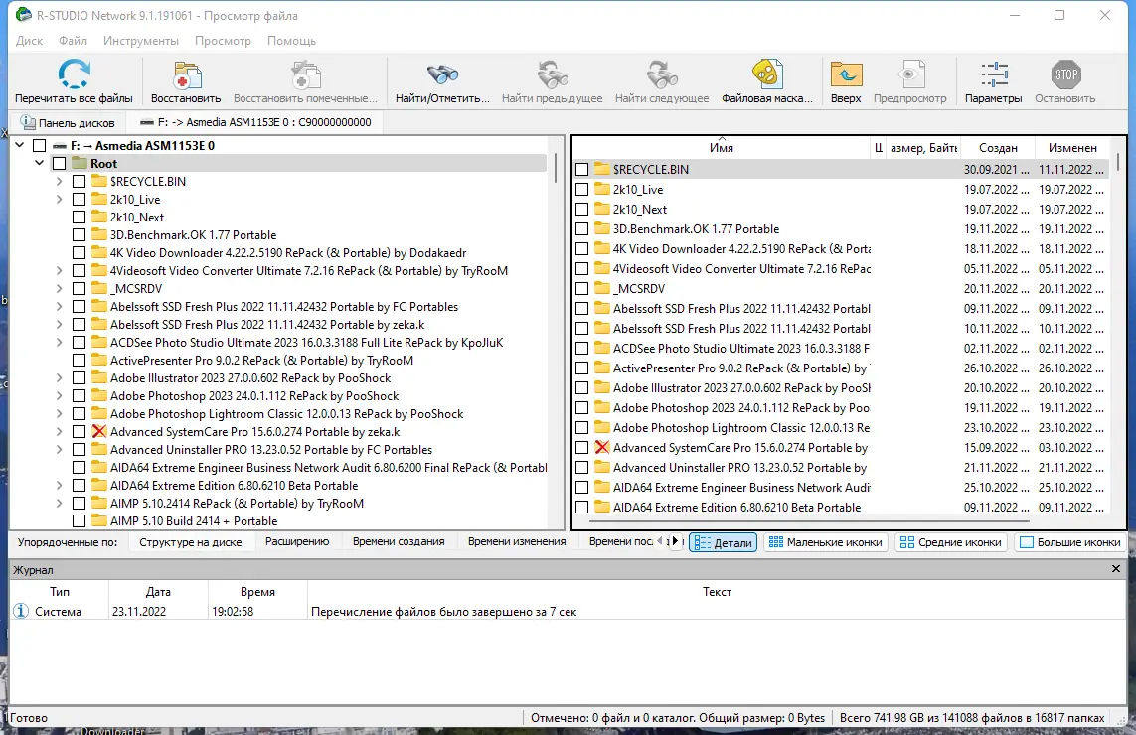Click the info icon in the log row
Viewport: 1136px width, 735px height.
tap(21, 611)
